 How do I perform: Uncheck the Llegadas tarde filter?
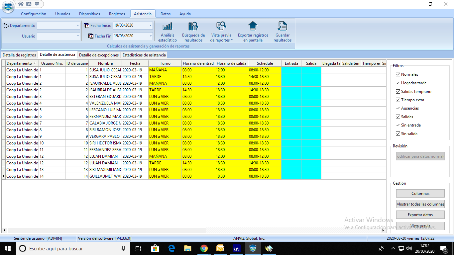(398, 83)
